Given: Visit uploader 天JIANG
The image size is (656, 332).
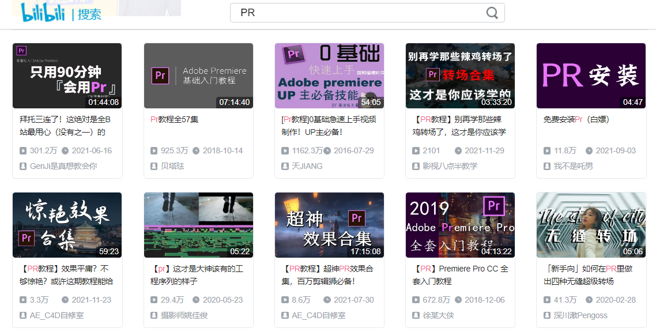Looking at the screenshot, I should [x=307, y=166].
